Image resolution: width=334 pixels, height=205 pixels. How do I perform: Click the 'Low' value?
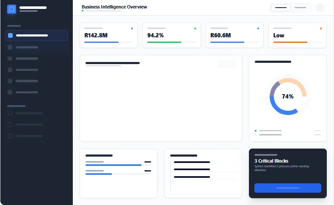click(x=279, y=35)
